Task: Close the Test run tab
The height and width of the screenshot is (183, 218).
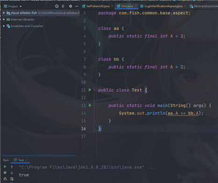Action: [26, 160]
